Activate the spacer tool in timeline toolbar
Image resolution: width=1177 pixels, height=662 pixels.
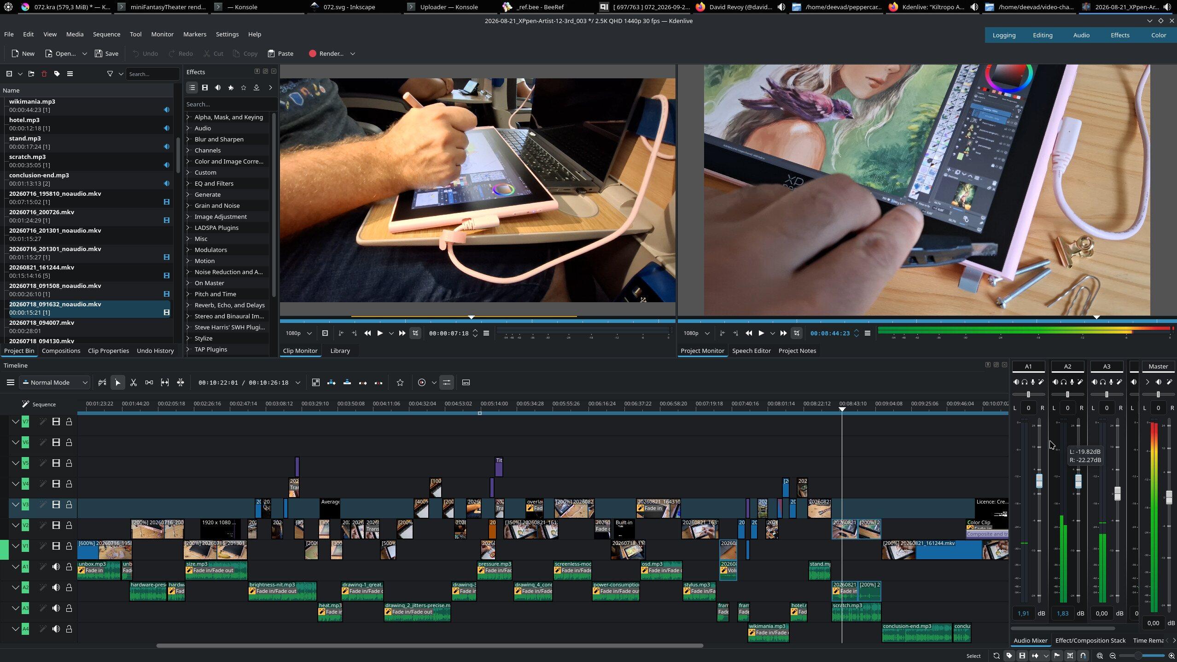(149, 382)
